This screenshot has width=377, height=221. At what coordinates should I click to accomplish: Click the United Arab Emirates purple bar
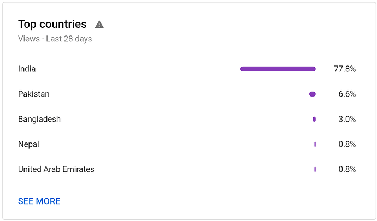point(315,169)
